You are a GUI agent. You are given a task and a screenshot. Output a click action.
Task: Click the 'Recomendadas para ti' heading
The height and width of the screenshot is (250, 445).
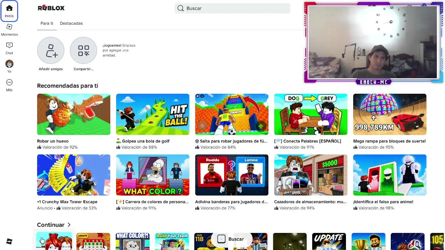pos(67,86)
